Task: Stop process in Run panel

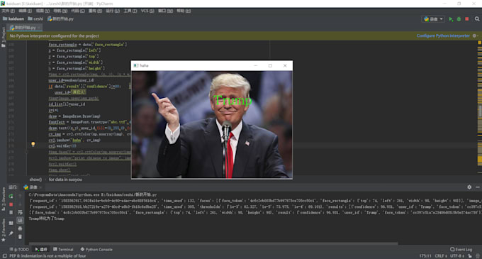Action: (11, 204)
